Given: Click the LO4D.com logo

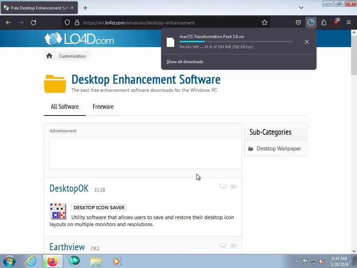Looking at the screenshot, I should pos(79,38).
